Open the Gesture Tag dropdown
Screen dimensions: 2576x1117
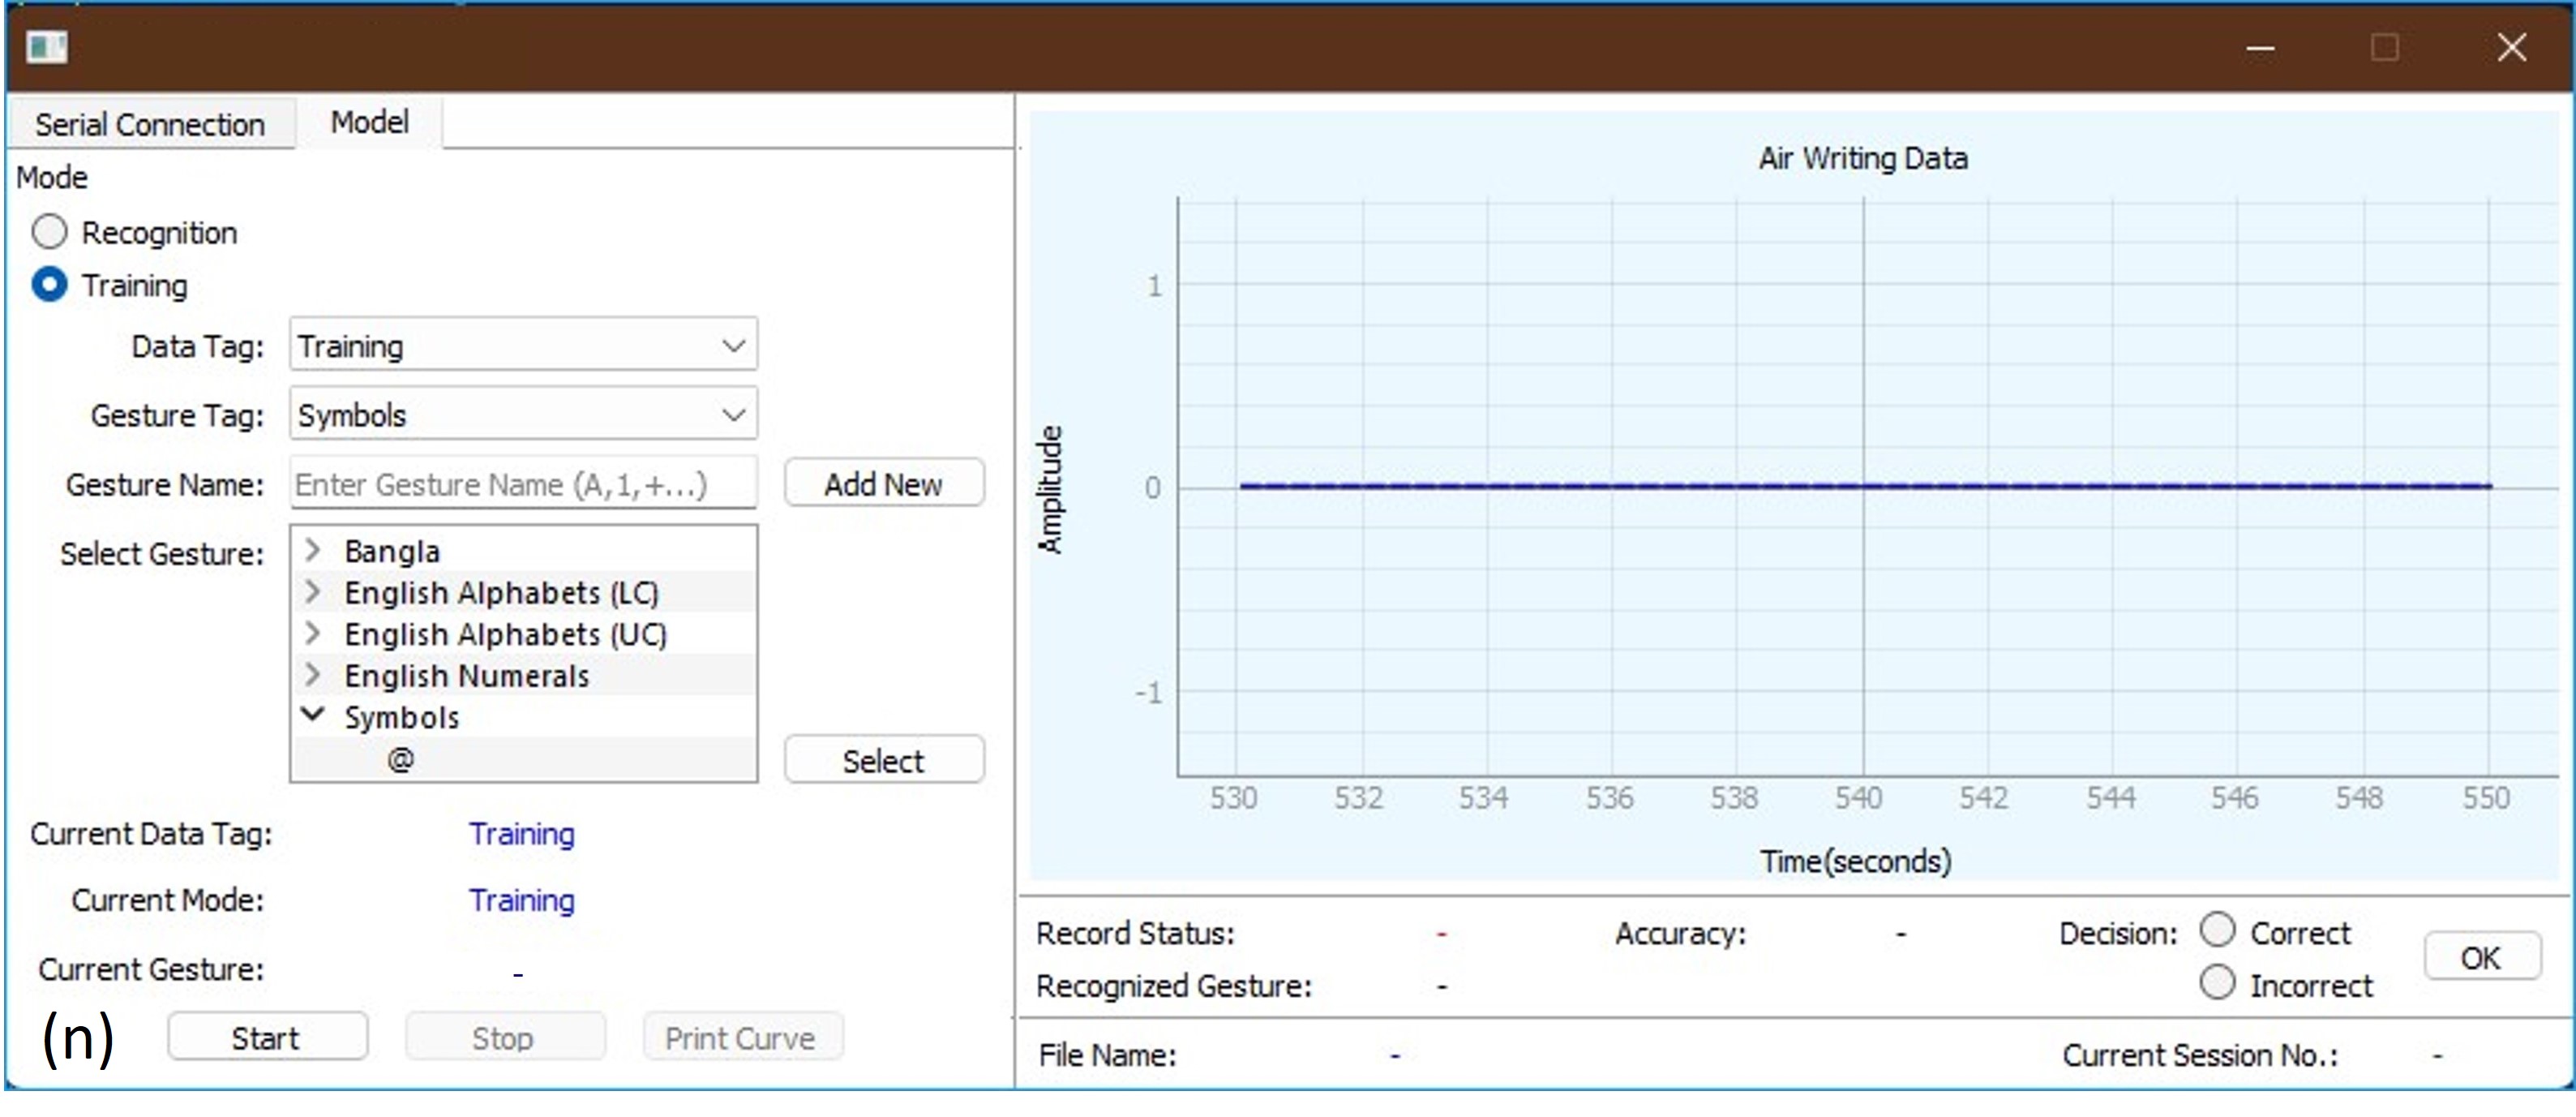(522, 415)
